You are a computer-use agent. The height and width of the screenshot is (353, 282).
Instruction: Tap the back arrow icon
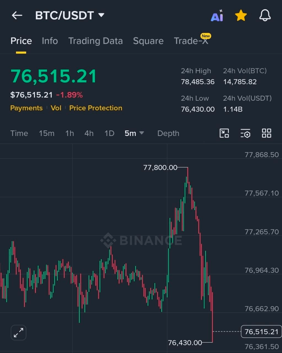click(x=17, y=15)
